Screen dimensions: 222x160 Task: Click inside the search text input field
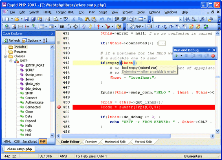coord(166,19)
